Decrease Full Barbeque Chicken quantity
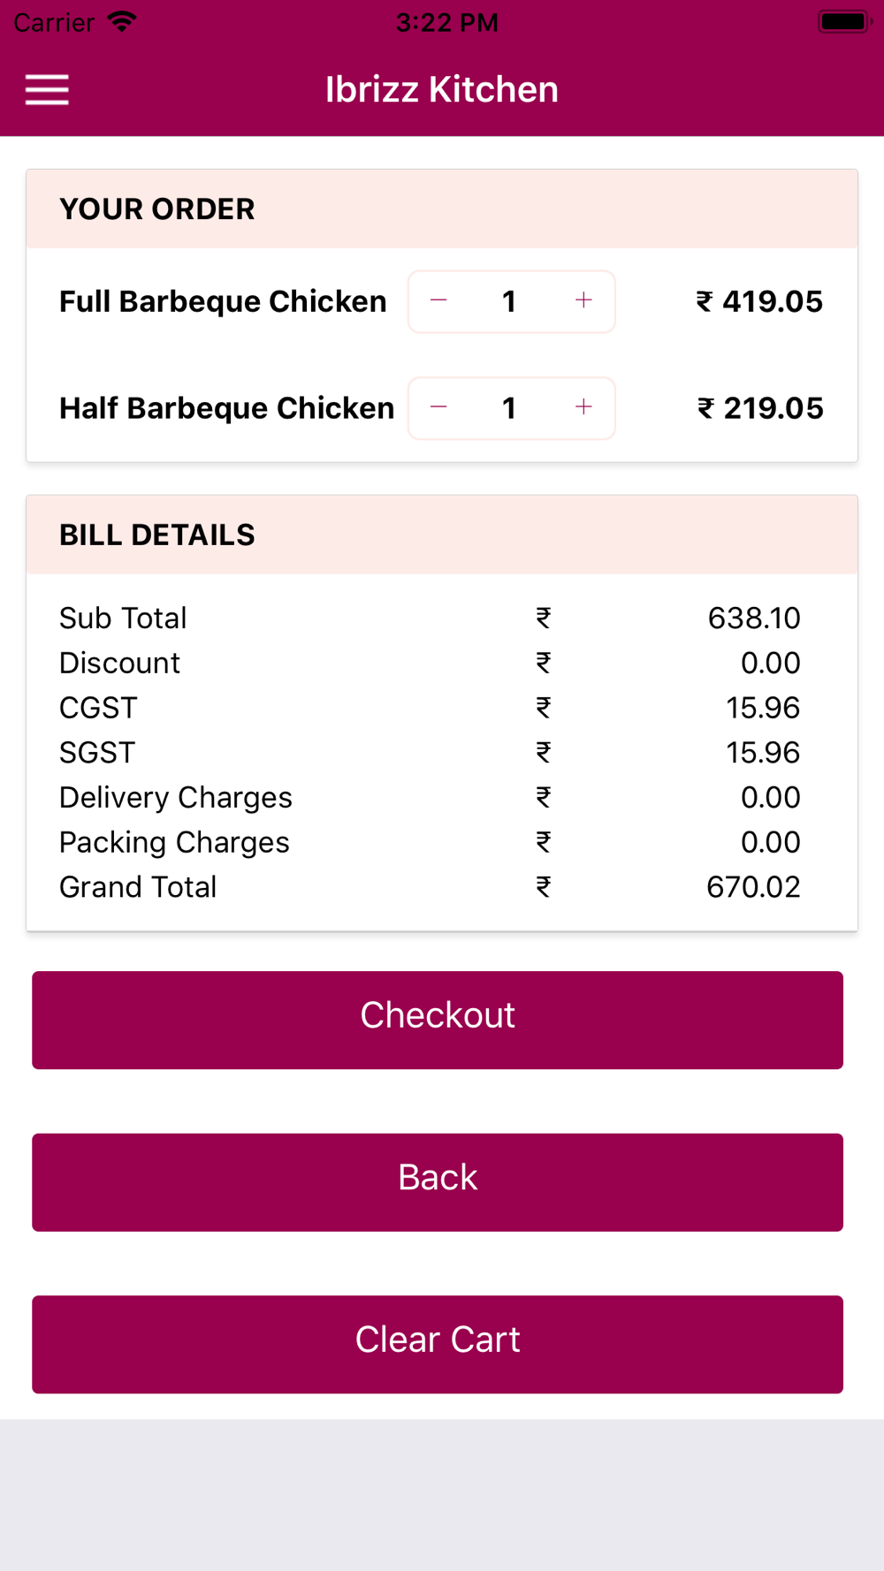 pos(438,301)
